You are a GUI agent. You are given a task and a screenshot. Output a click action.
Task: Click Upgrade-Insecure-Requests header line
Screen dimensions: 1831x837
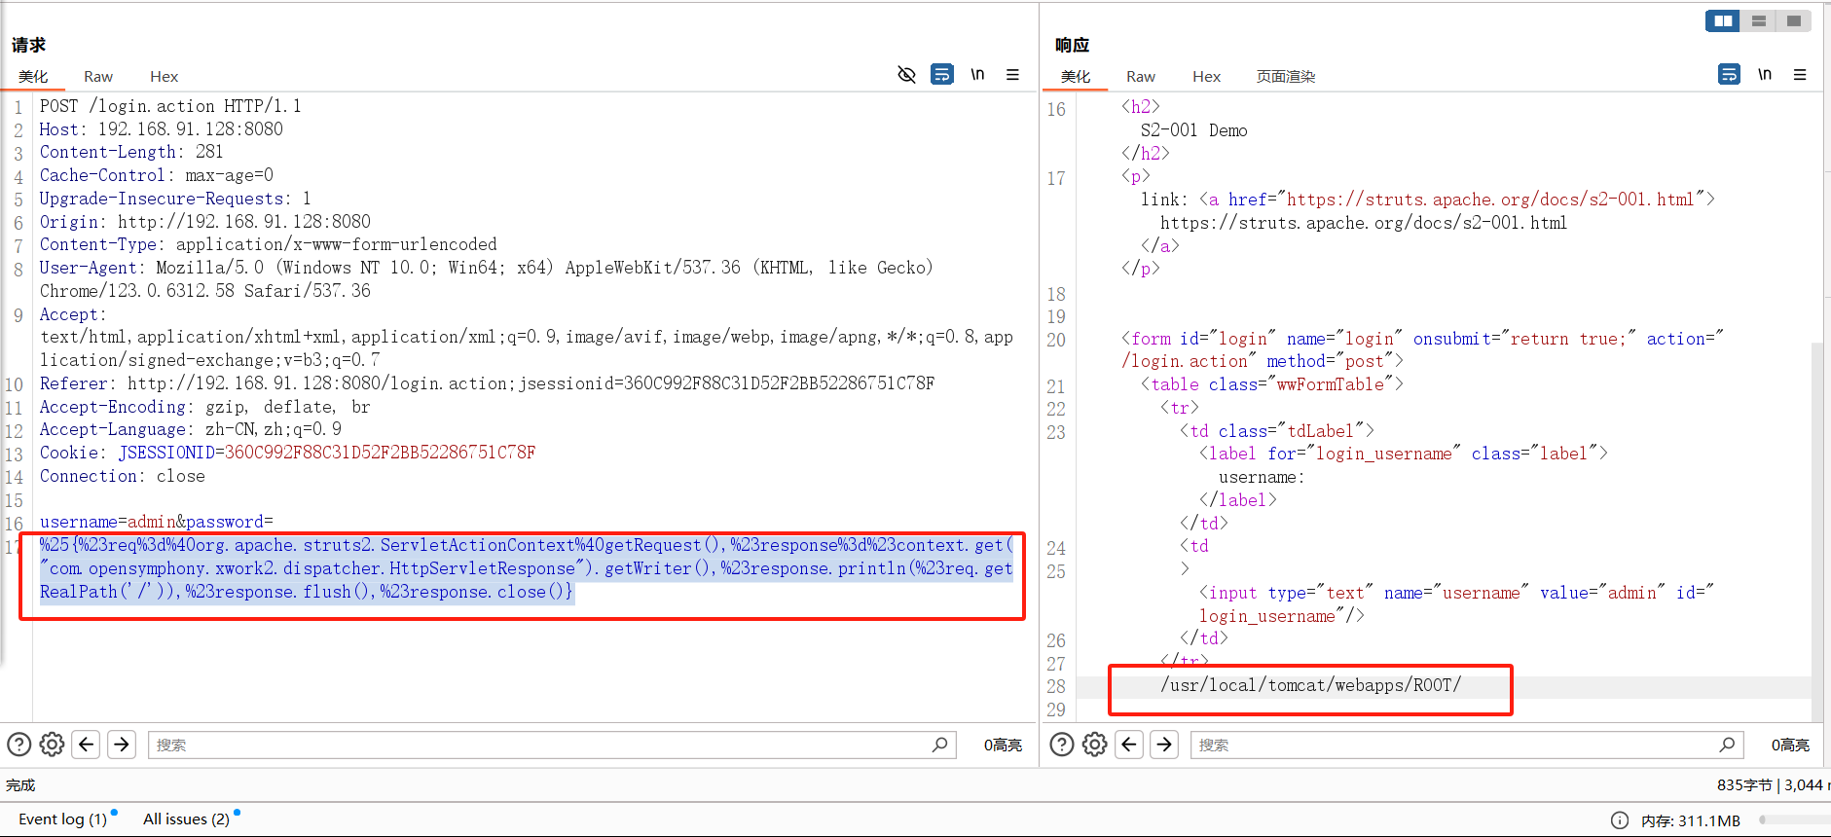coord(175,199)
